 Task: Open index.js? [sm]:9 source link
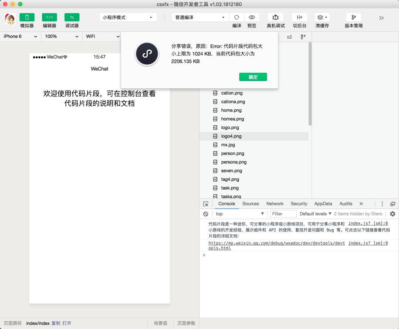368,243
